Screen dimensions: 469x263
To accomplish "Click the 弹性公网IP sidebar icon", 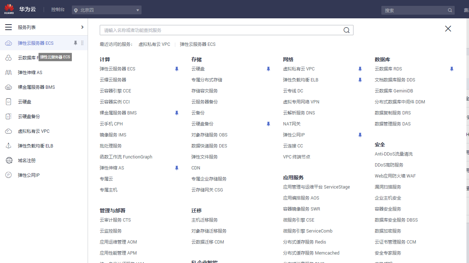I will pyautogui.click(x=8, y=175).
